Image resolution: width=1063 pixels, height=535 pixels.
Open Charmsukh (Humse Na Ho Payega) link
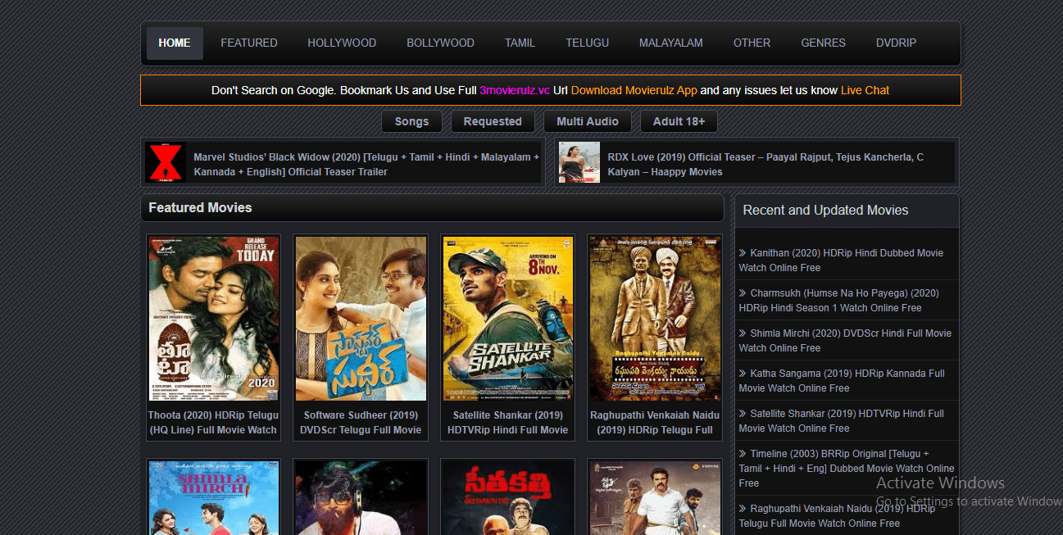click(x=839, y=301)
